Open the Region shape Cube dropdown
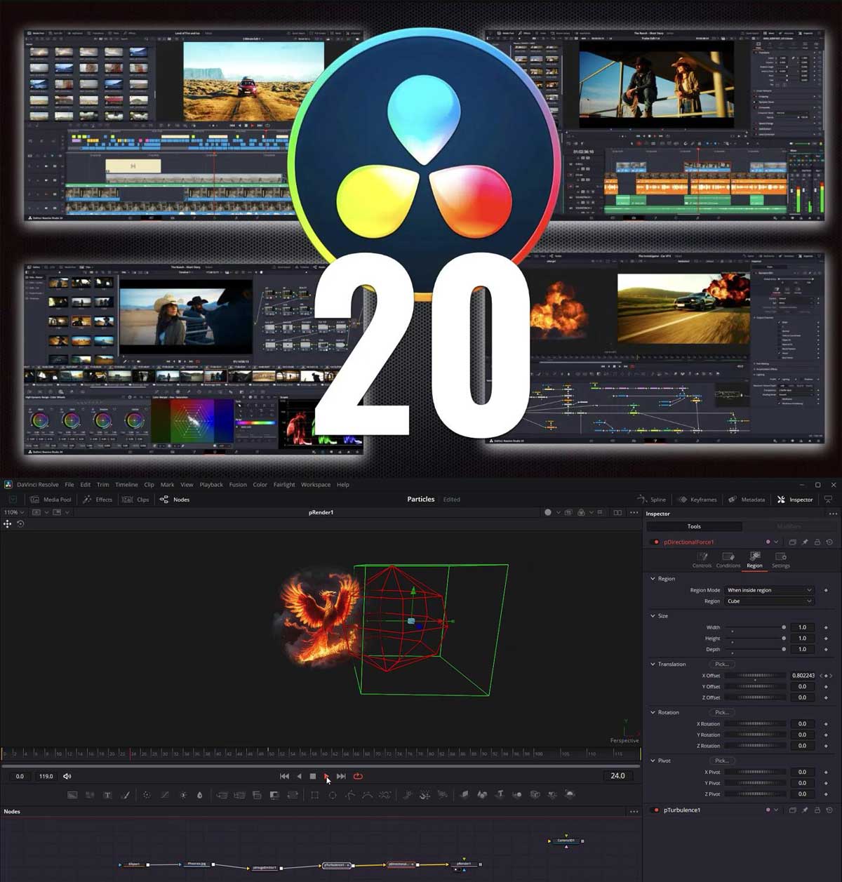The width and height of the screenshot is (842, 882). coord(769,601)
